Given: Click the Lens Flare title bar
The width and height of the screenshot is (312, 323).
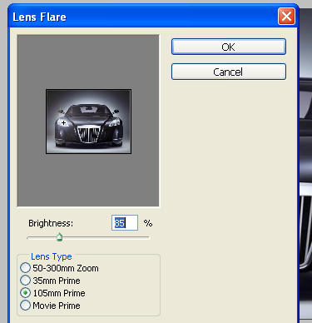Looking at the screenshot, I should tap(143, 17).
